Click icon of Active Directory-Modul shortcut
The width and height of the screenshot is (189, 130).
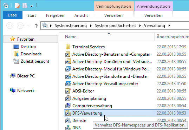(x=68, y=69)
